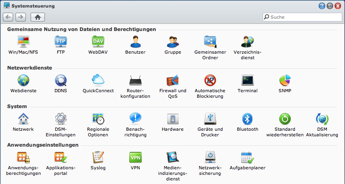The width and height of the screenshot is (345, 184).
Task: Open Routerkonfiguration
Action: [x=135, y=80]
